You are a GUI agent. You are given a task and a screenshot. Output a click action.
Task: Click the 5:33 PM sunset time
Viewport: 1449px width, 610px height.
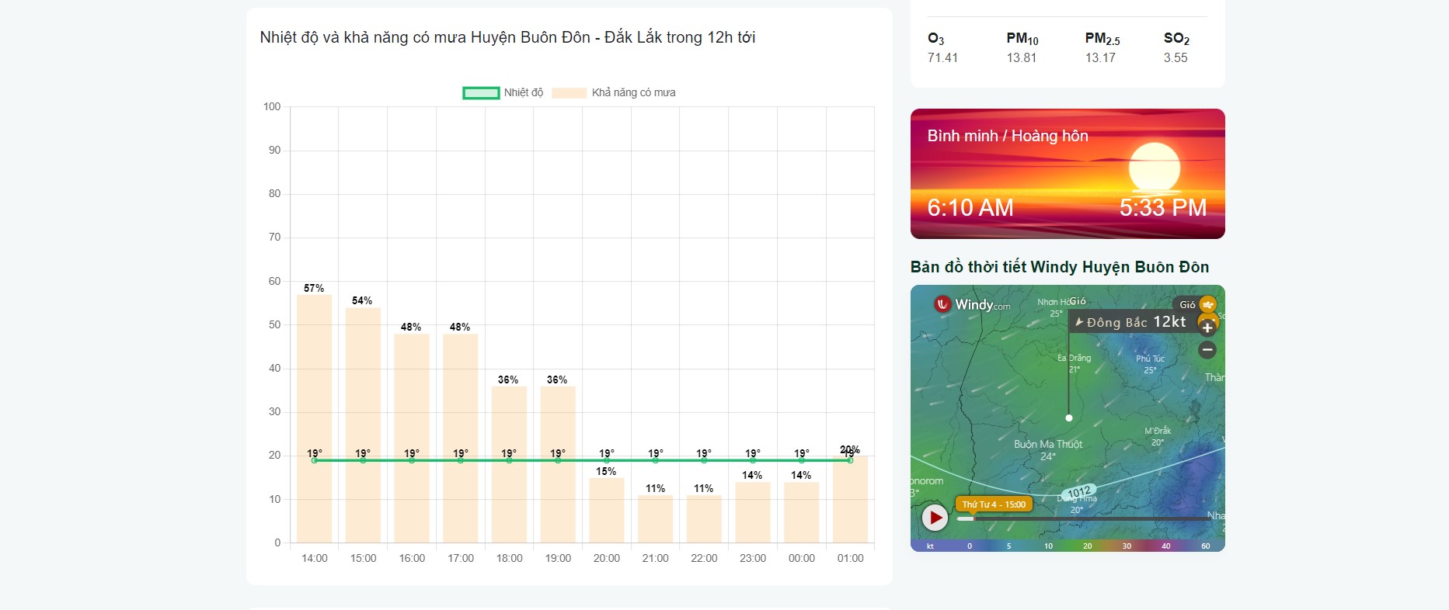[1163, 208]
